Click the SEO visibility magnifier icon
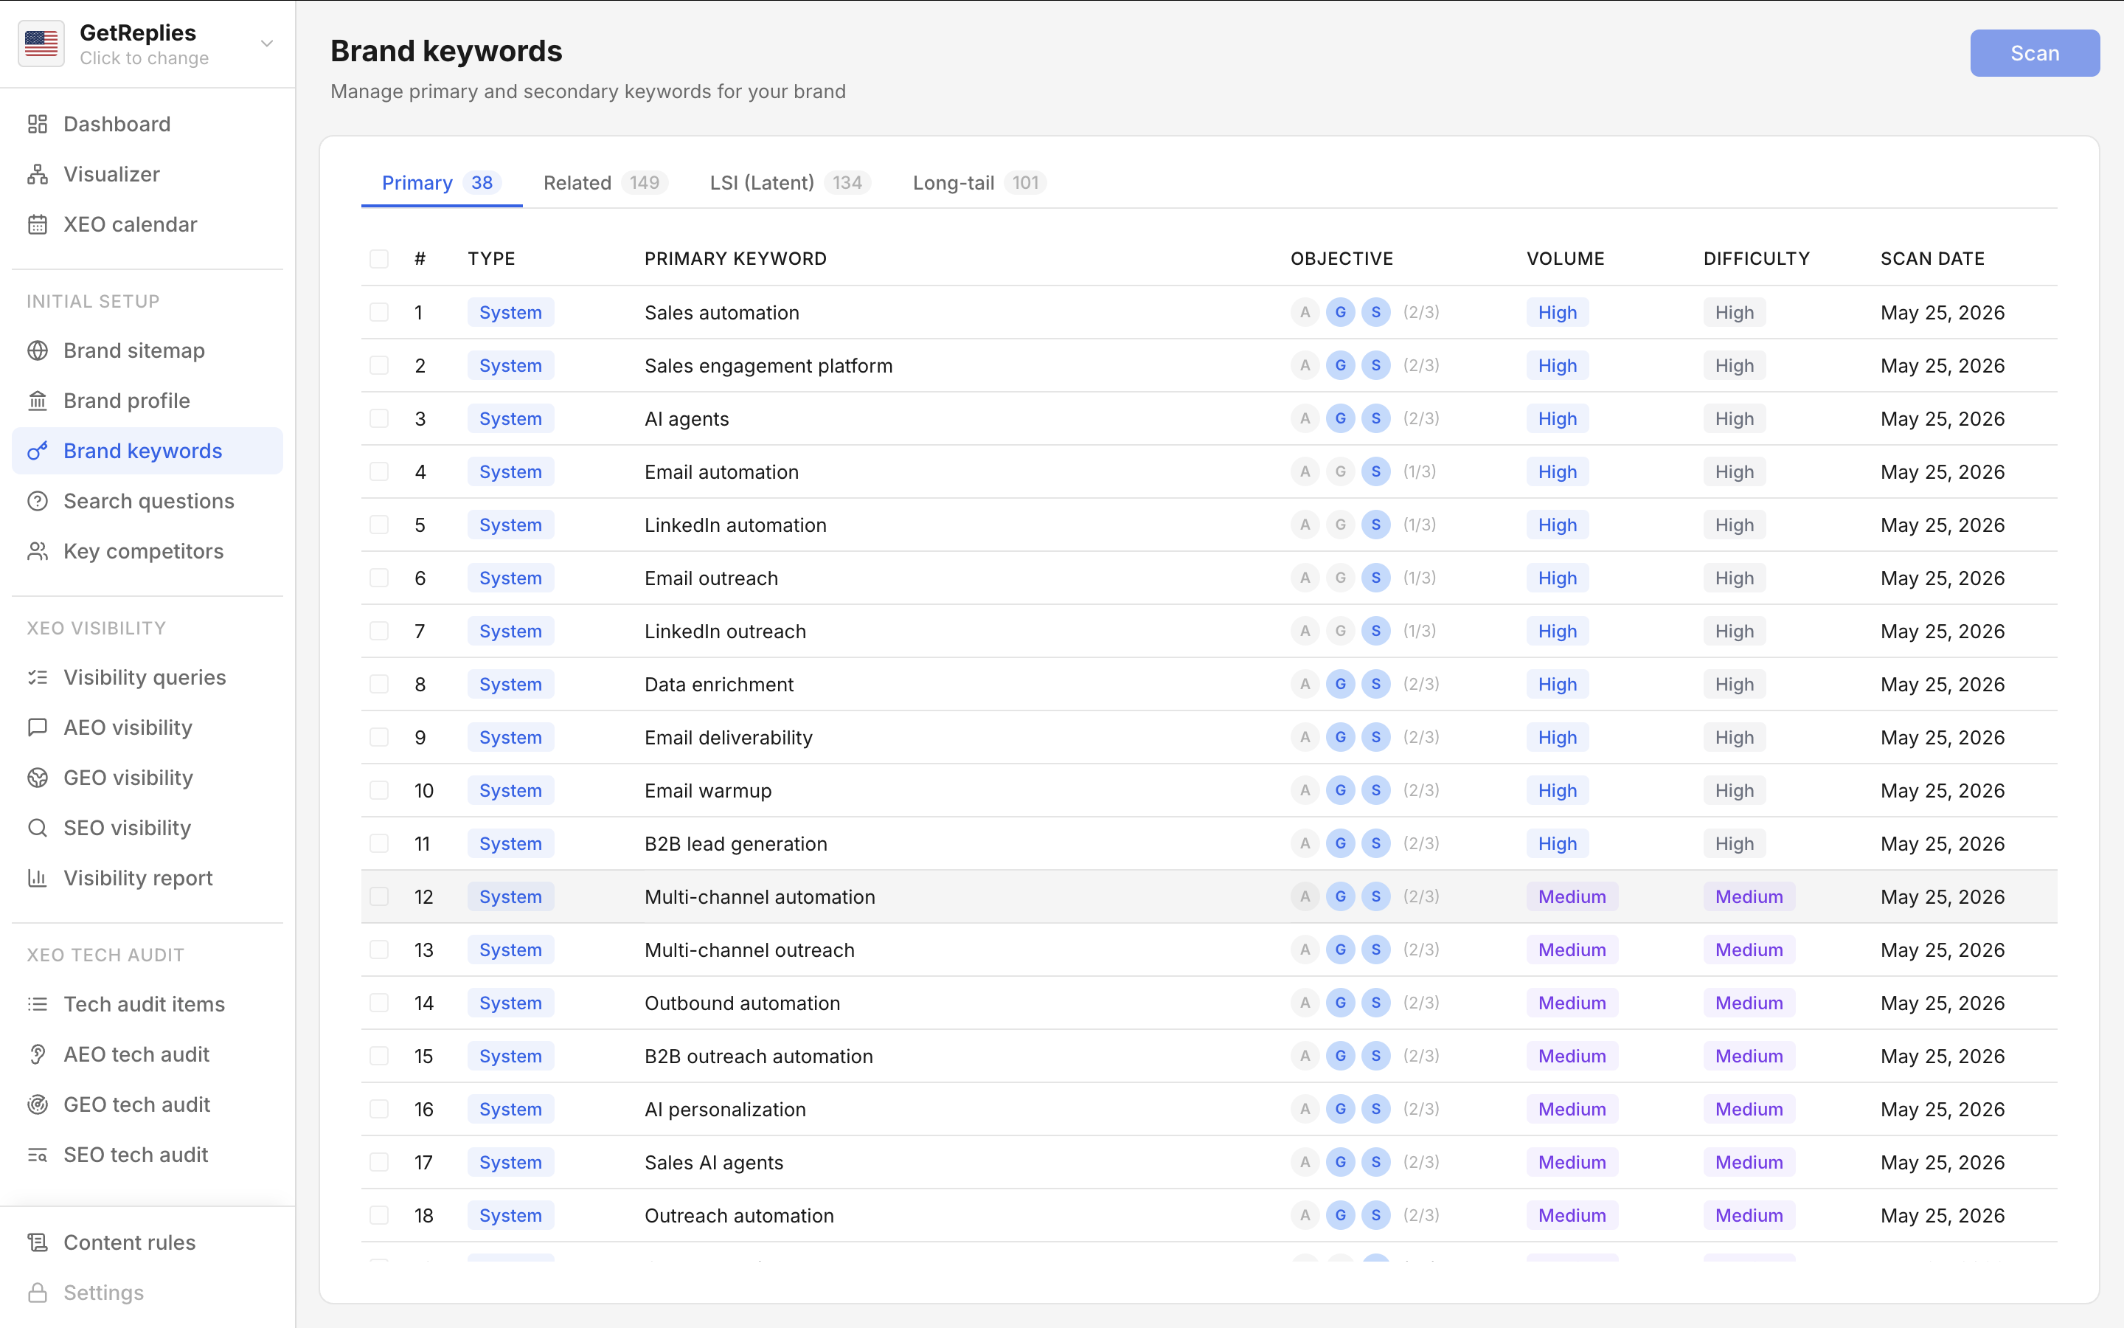Image resolution: width=2124 pixels, height=1328 pixels. (38, 827)
